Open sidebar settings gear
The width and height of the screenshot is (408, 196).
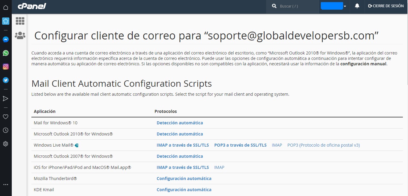pyautogui.click(x=5, y=144)
